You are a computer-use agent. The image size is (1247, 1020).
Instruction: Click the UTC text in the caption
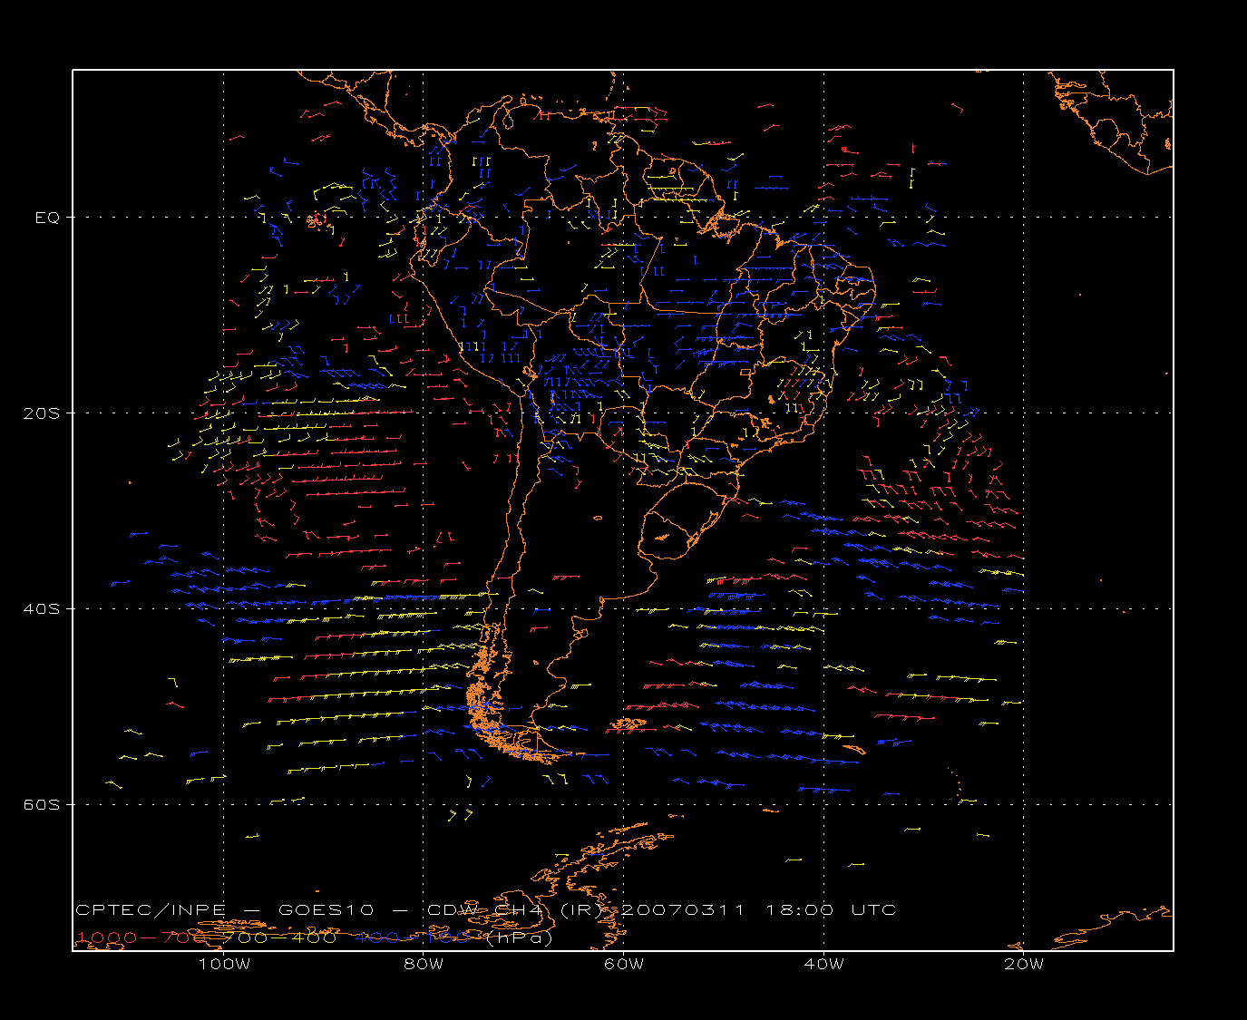click(874, 909)
